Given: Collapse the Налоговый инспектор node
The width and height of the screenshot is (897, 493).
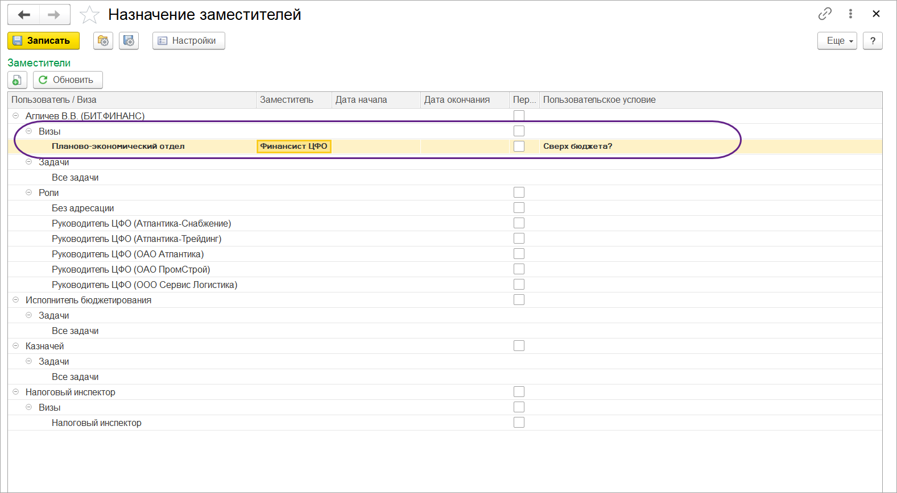Looking at the screenshot, I should (16, 392).
